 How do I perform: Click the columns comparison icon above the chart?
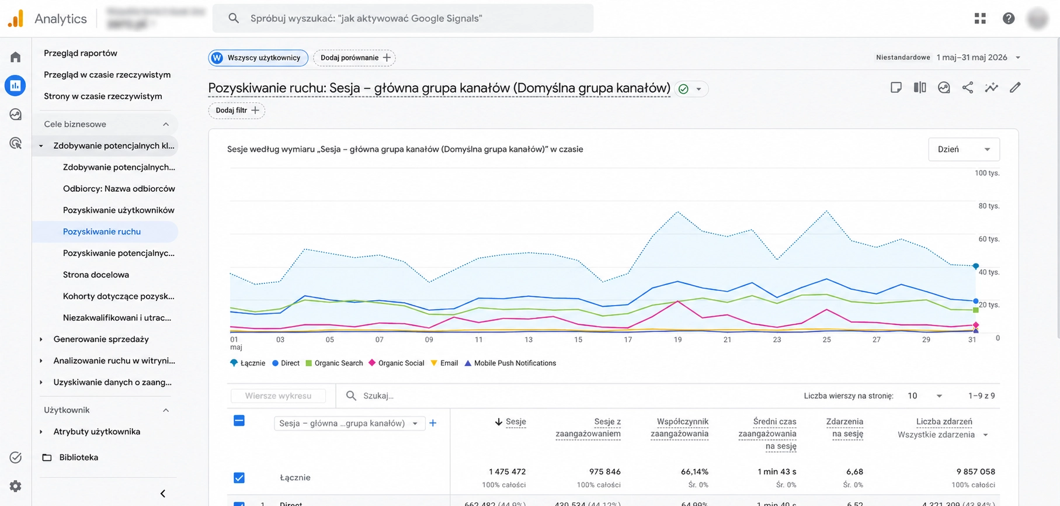click(x=920, y=88)
